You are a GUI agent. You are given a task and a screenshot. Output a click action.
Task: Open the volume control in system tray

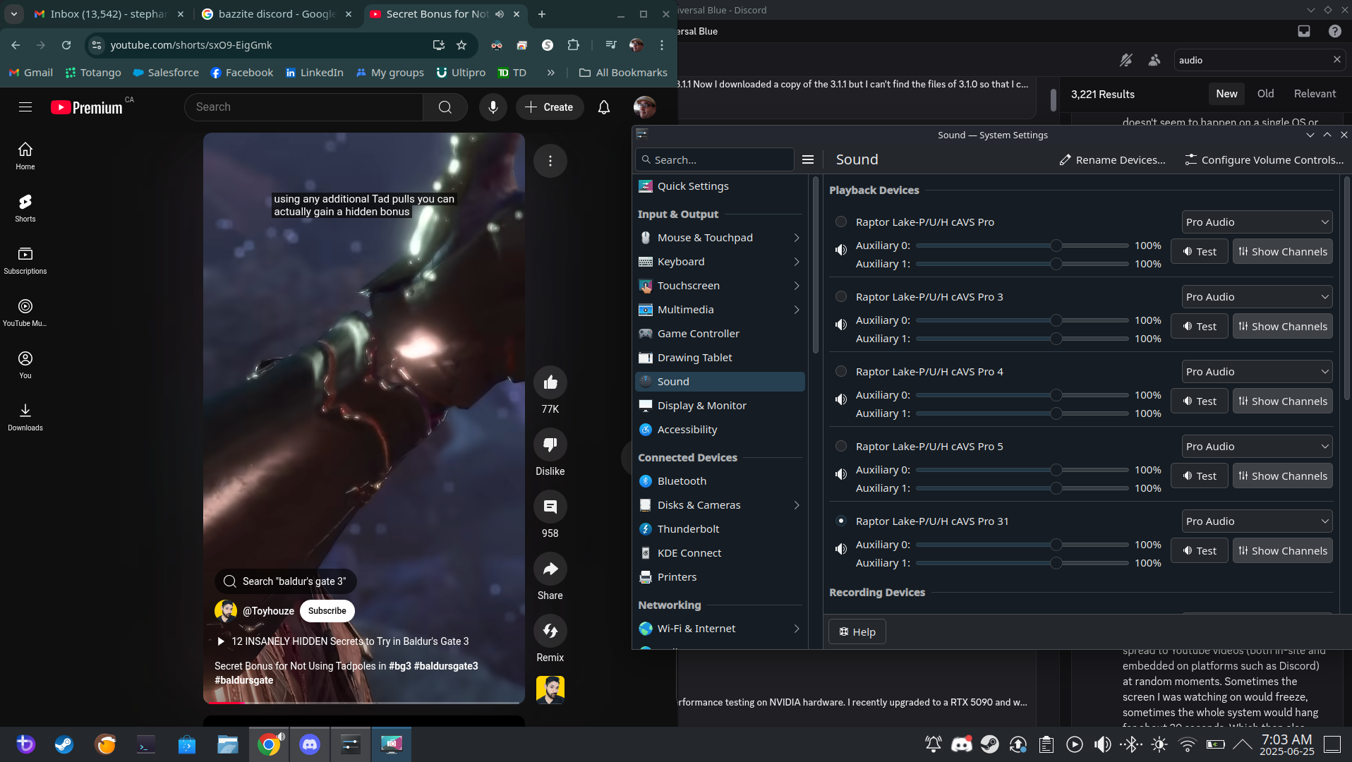point(1102,744)
